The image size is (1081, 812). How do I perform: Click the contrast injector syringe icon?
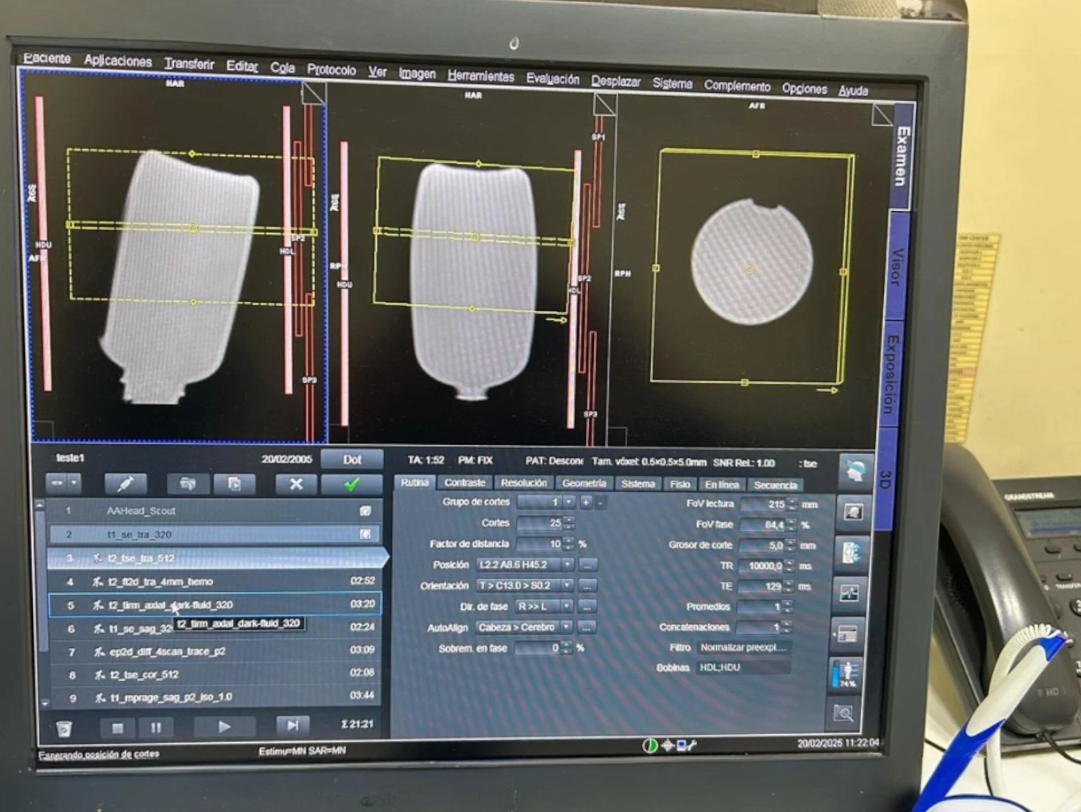(125, 484)
